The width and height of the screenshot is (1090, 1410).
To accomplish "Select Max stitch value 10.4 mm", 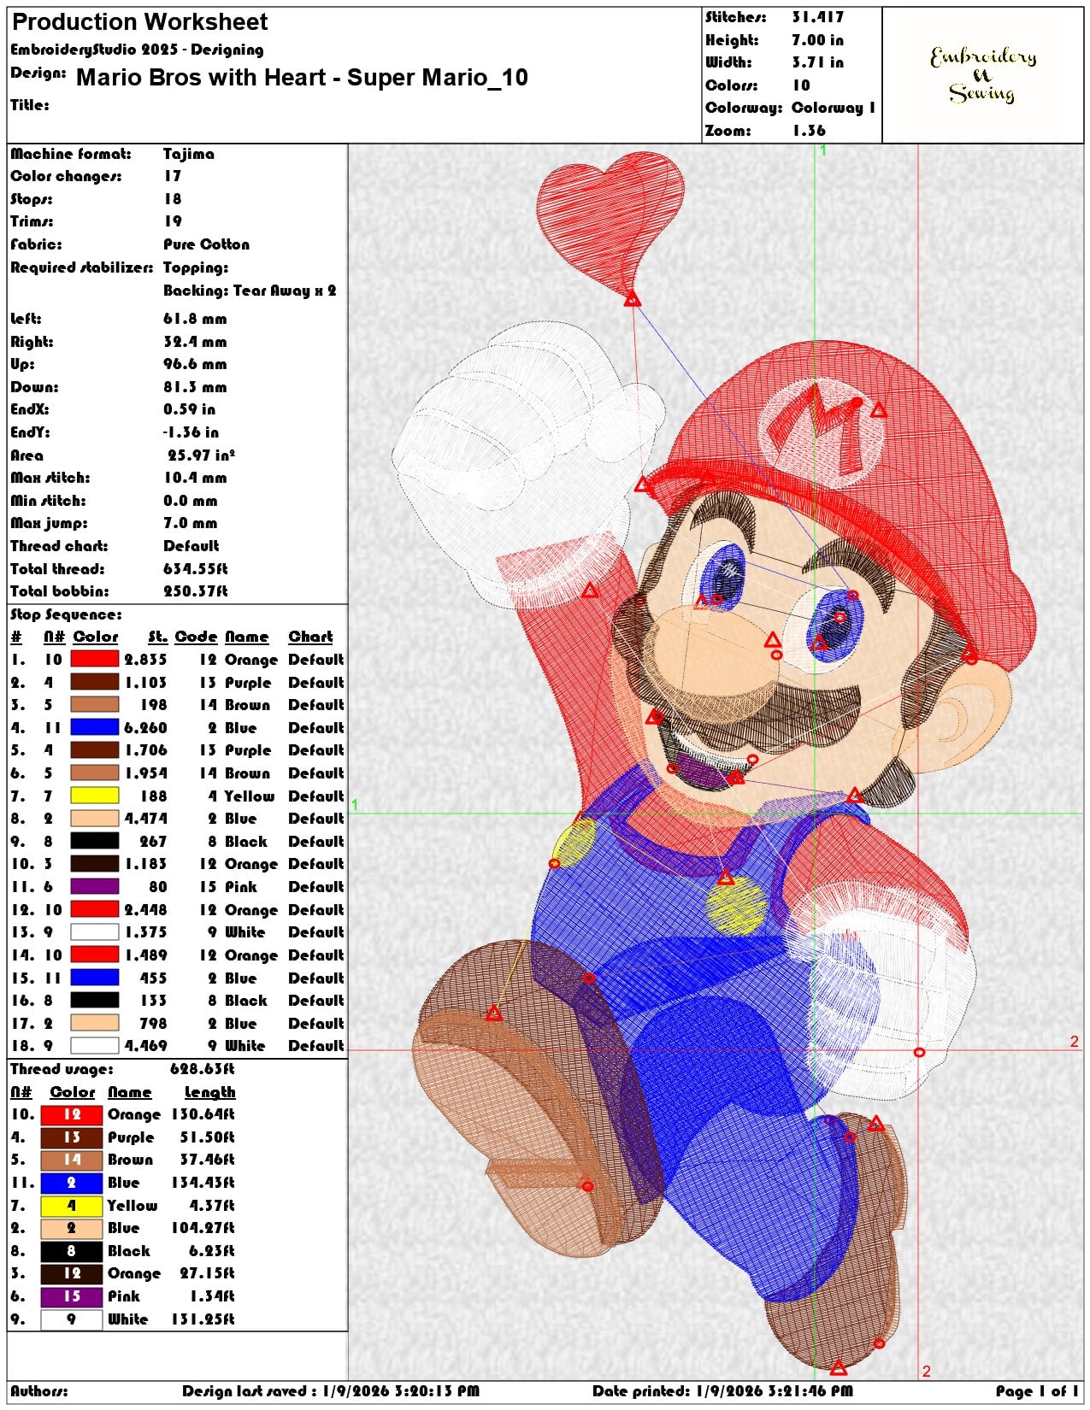I will [x=195, y=478].
